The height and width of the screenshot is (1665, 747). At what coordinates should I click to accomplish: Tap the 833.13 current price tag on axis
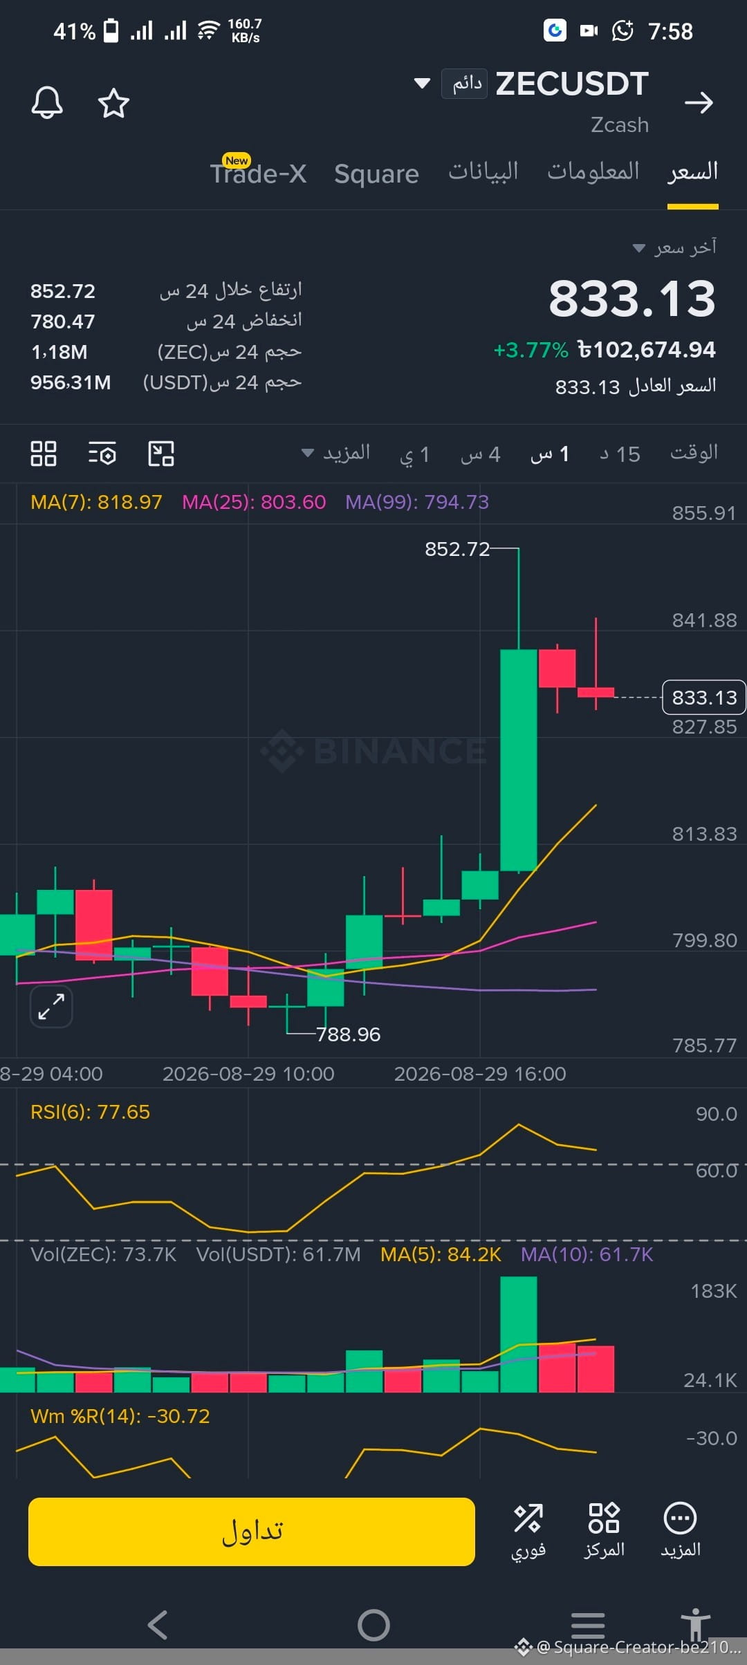pyautogui.click(x=704, y=698)
